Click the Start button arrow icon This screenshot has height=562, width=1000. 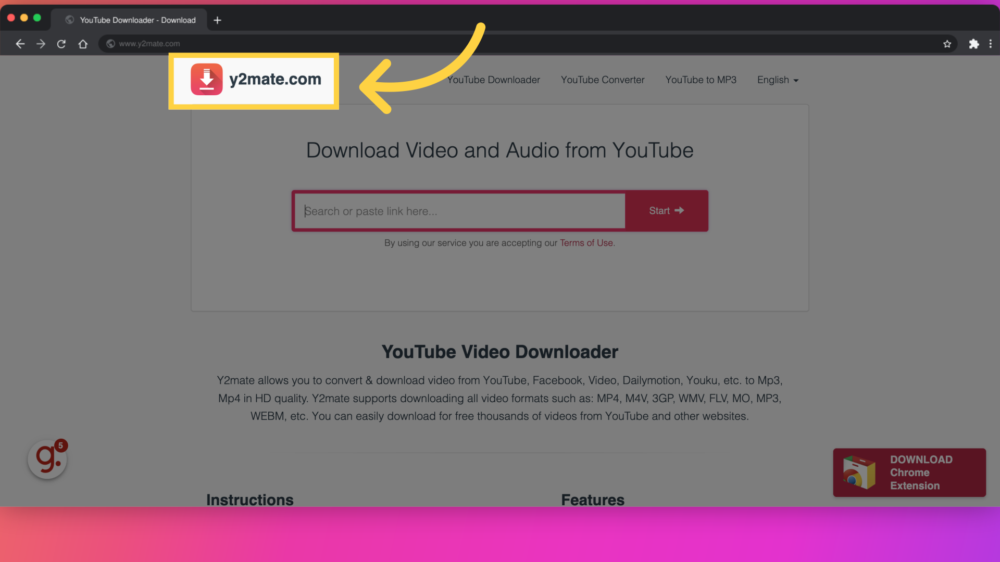click(x=679, y=210)
